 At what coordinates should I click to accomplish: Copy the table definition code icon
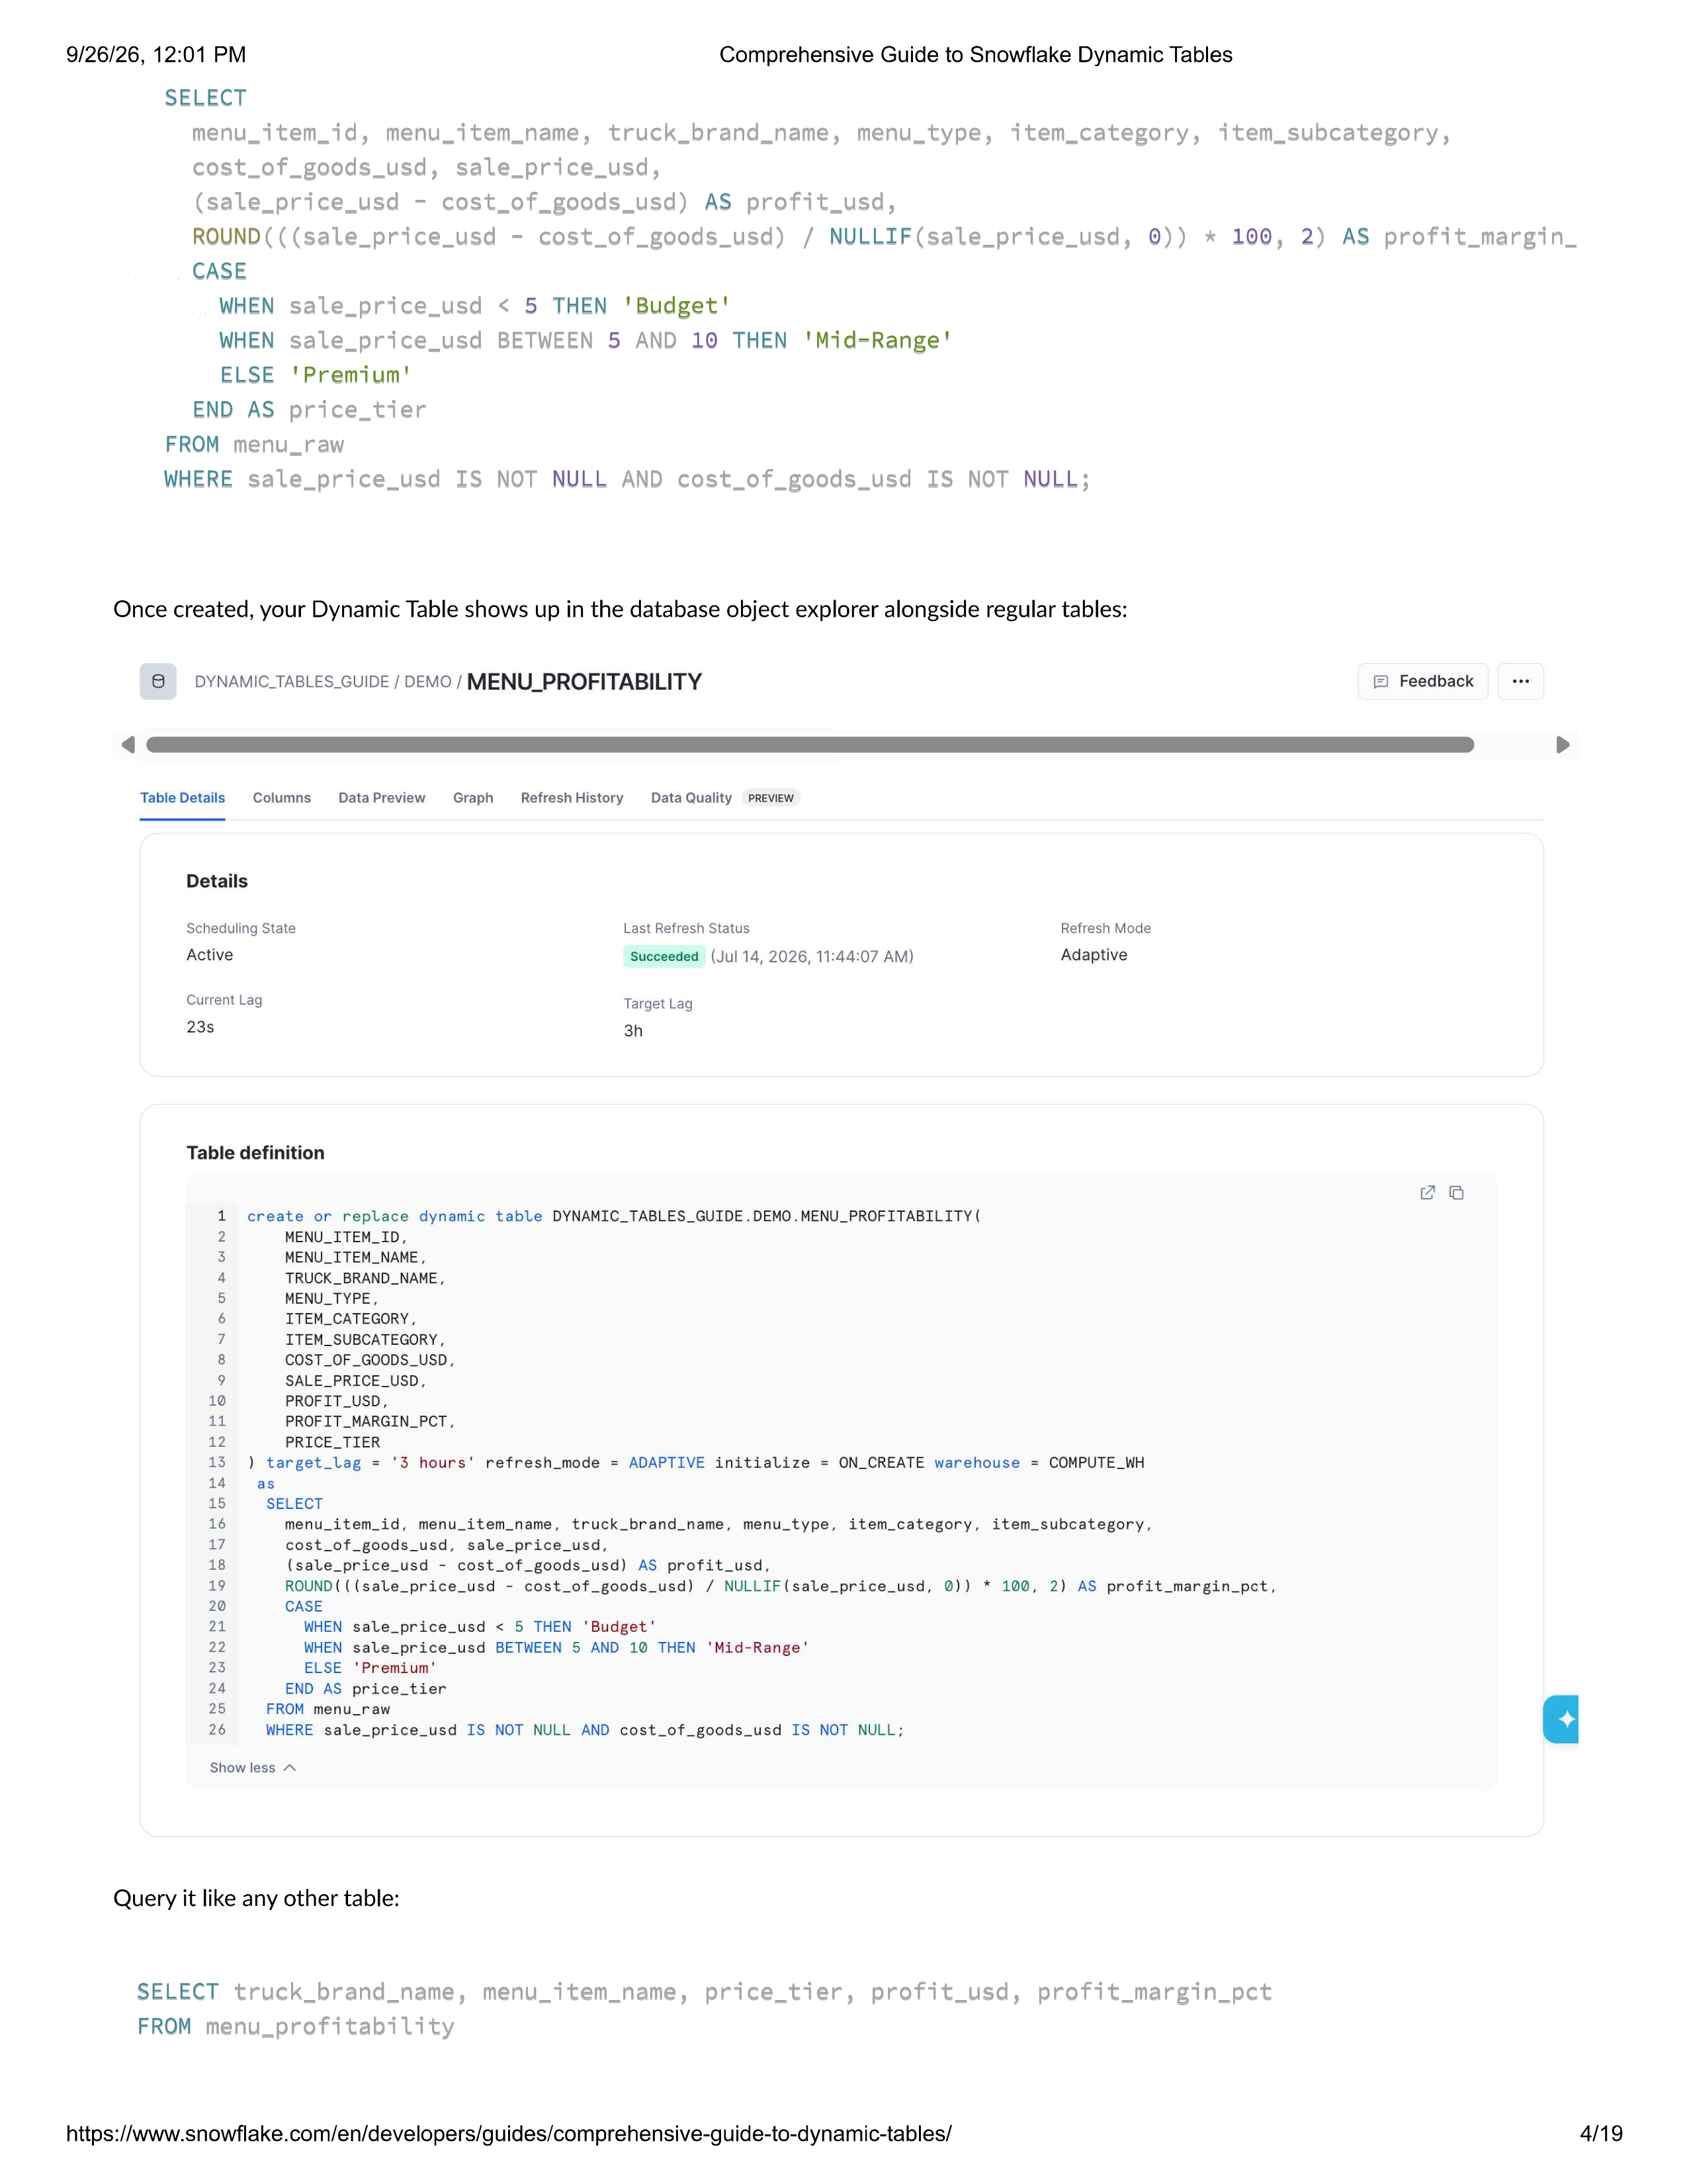coord(1456,1192)
